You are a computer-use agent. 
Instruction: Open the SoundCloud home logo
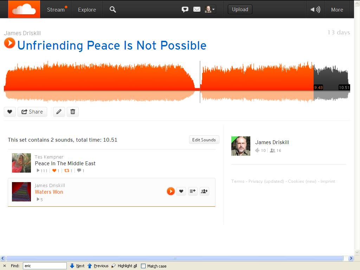click(24, 9)
